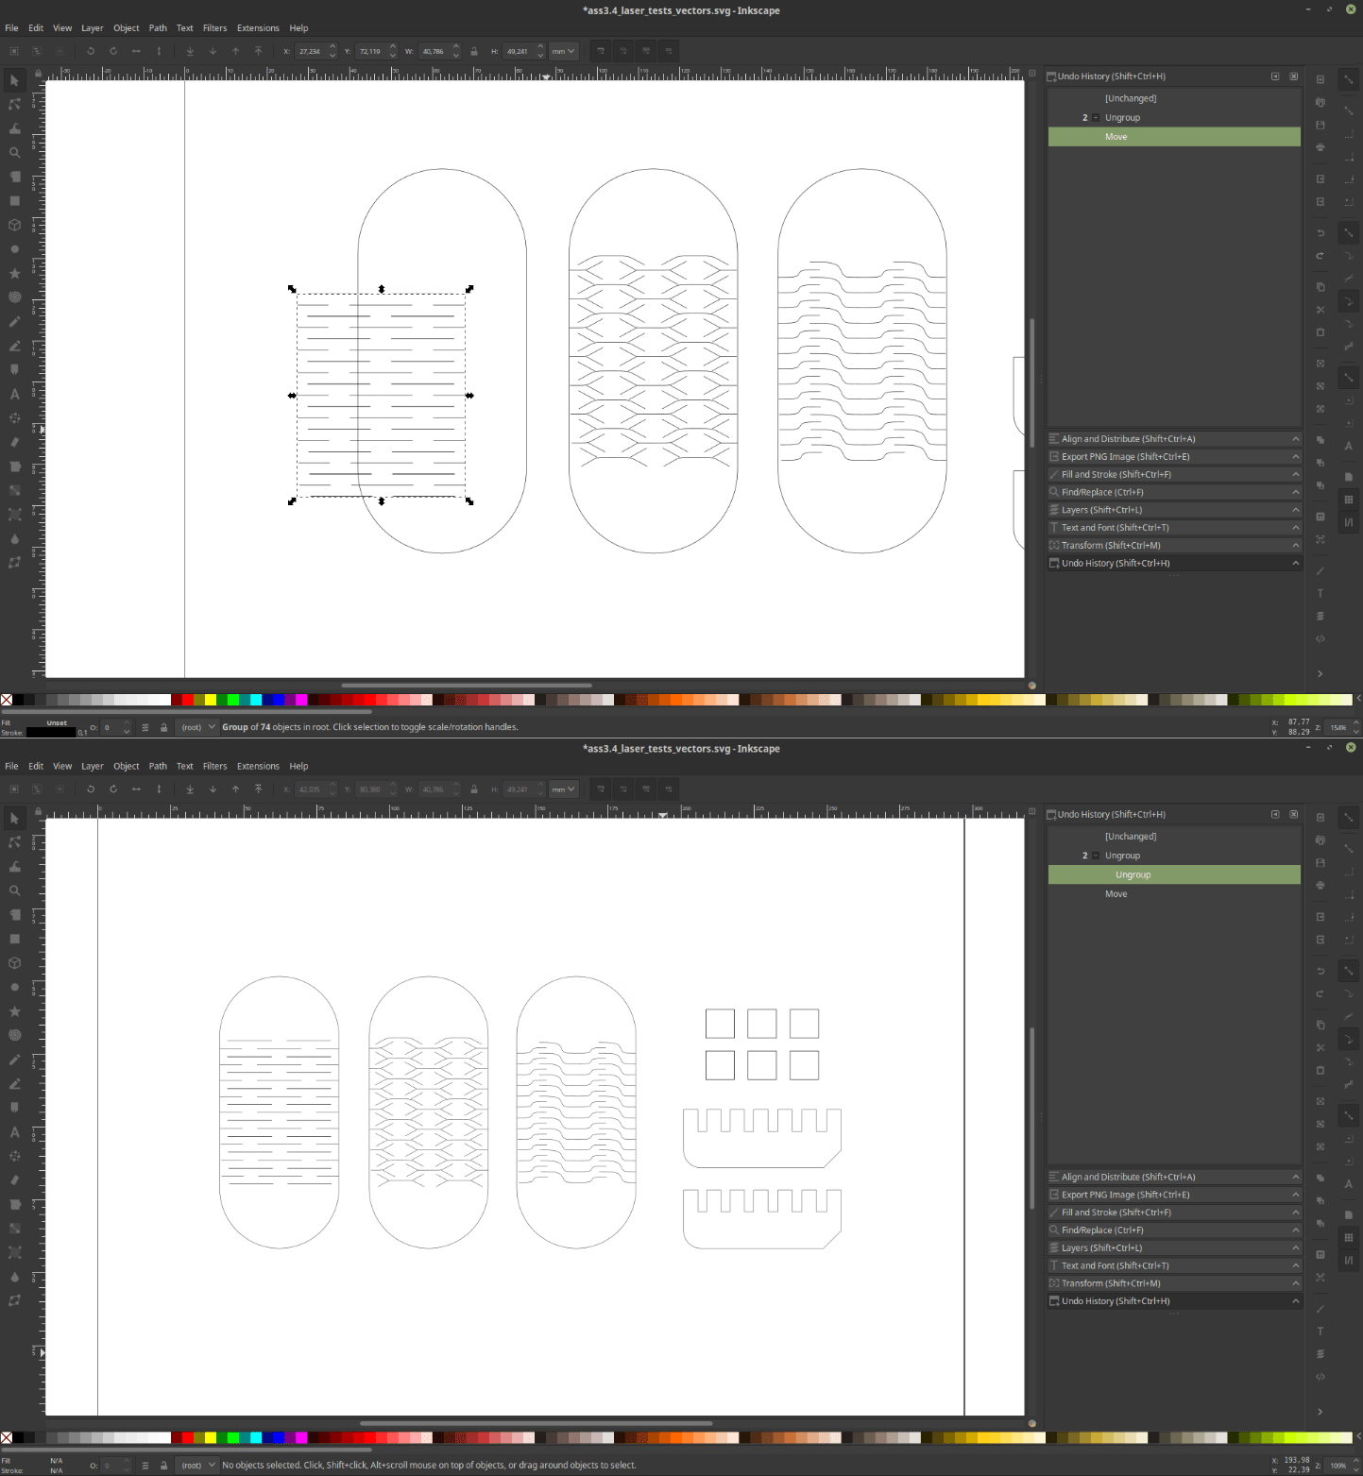Click scissors Cut icon in top window
The width and height of the screenshot is (1363, 1476).
(x=1320, y=310)
